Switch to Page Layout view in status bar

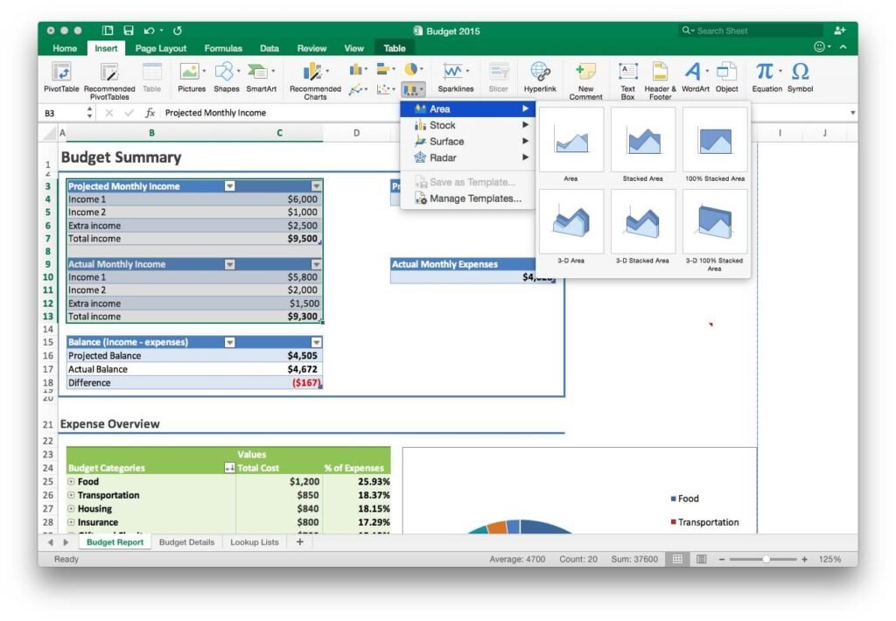pos(701,559)
